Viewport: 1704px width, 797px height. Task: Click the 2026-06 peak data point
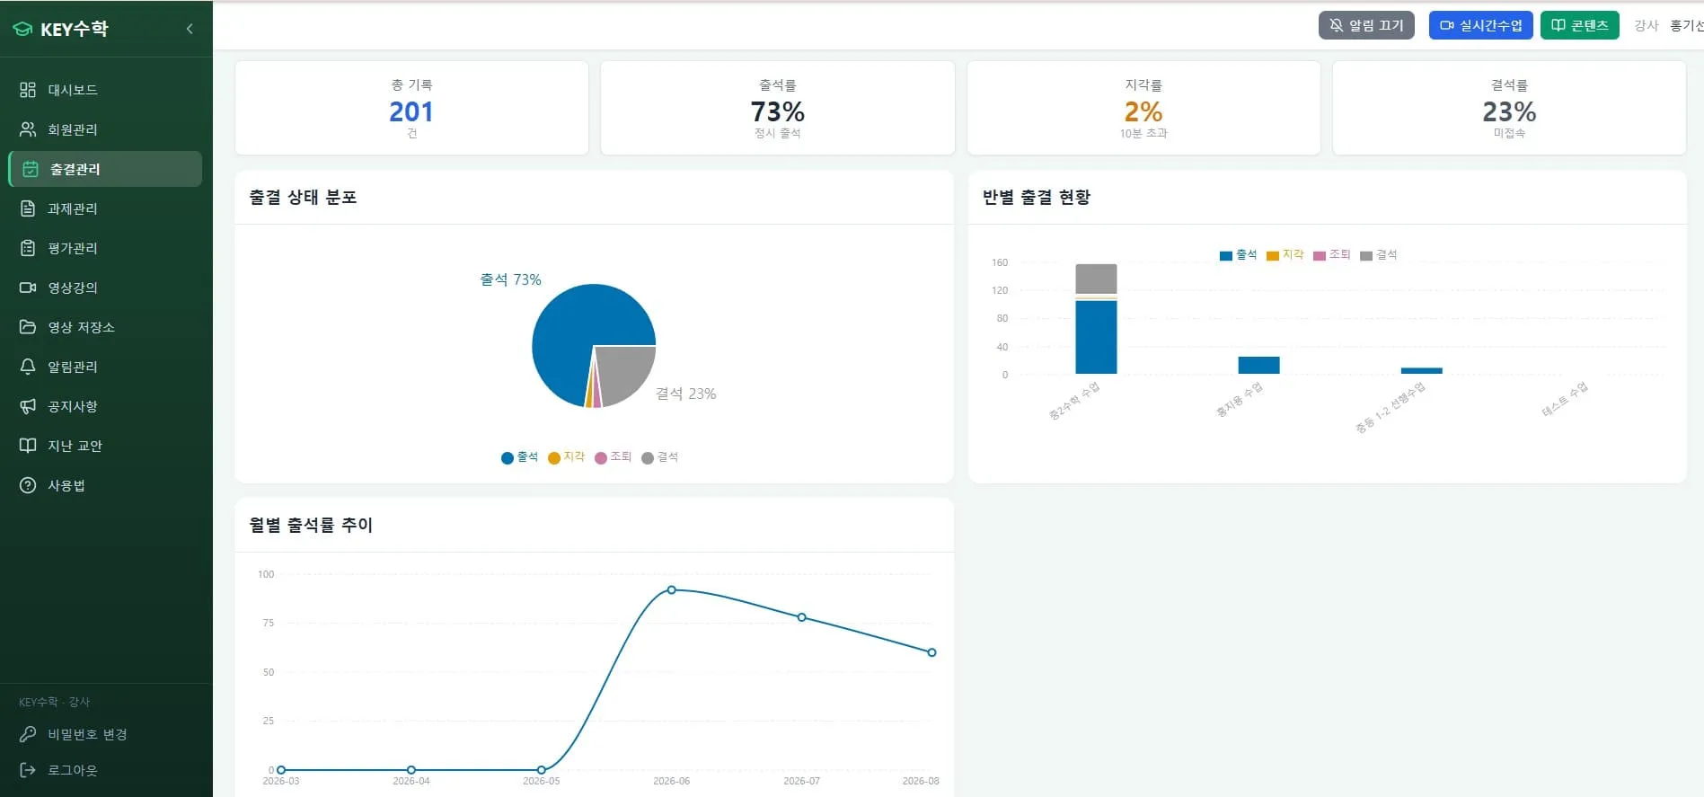click(x=671, y=590)
